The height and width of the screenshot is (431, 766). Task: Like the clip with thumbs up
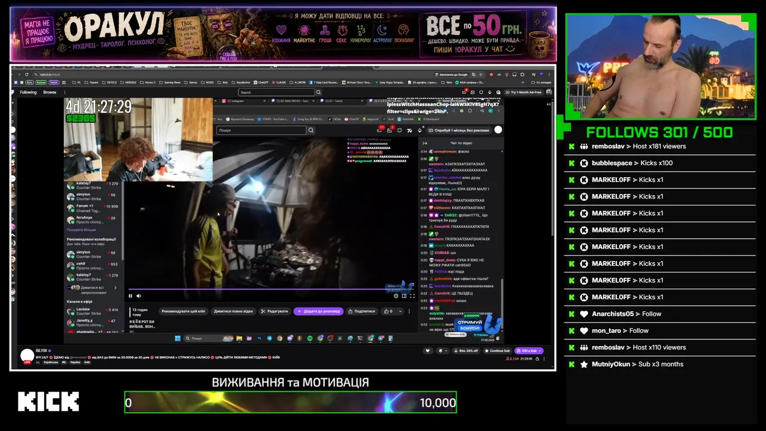389,311
